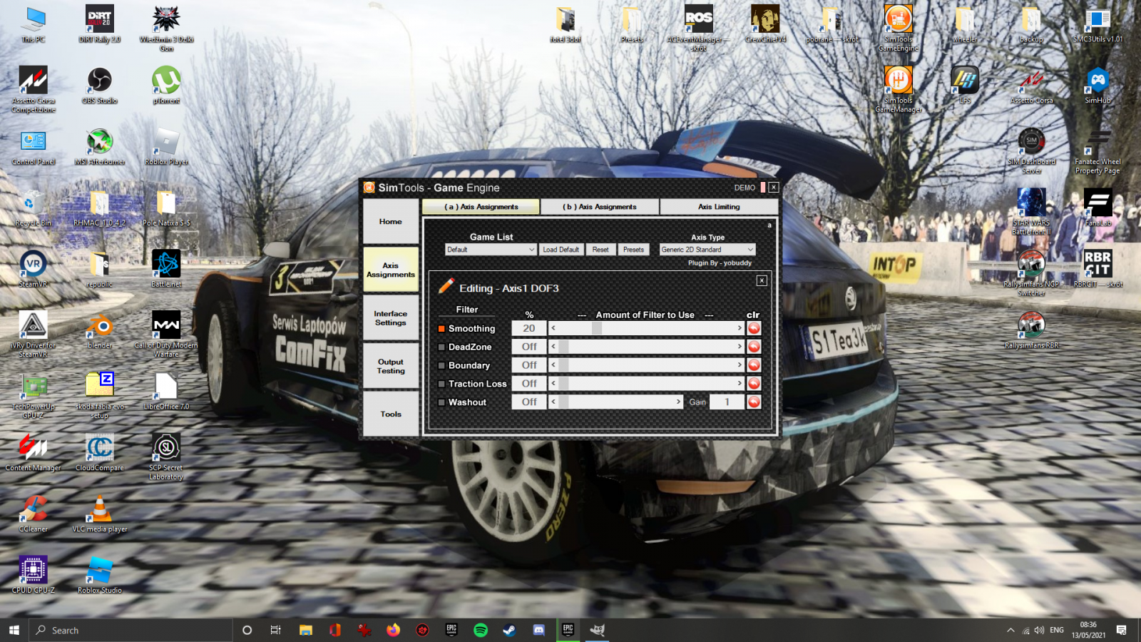Image resolution: width=1141 pixels, height=642 pixels.
Task: Switch to (a) Axis Assignments tab
Action: pos(481,207)
